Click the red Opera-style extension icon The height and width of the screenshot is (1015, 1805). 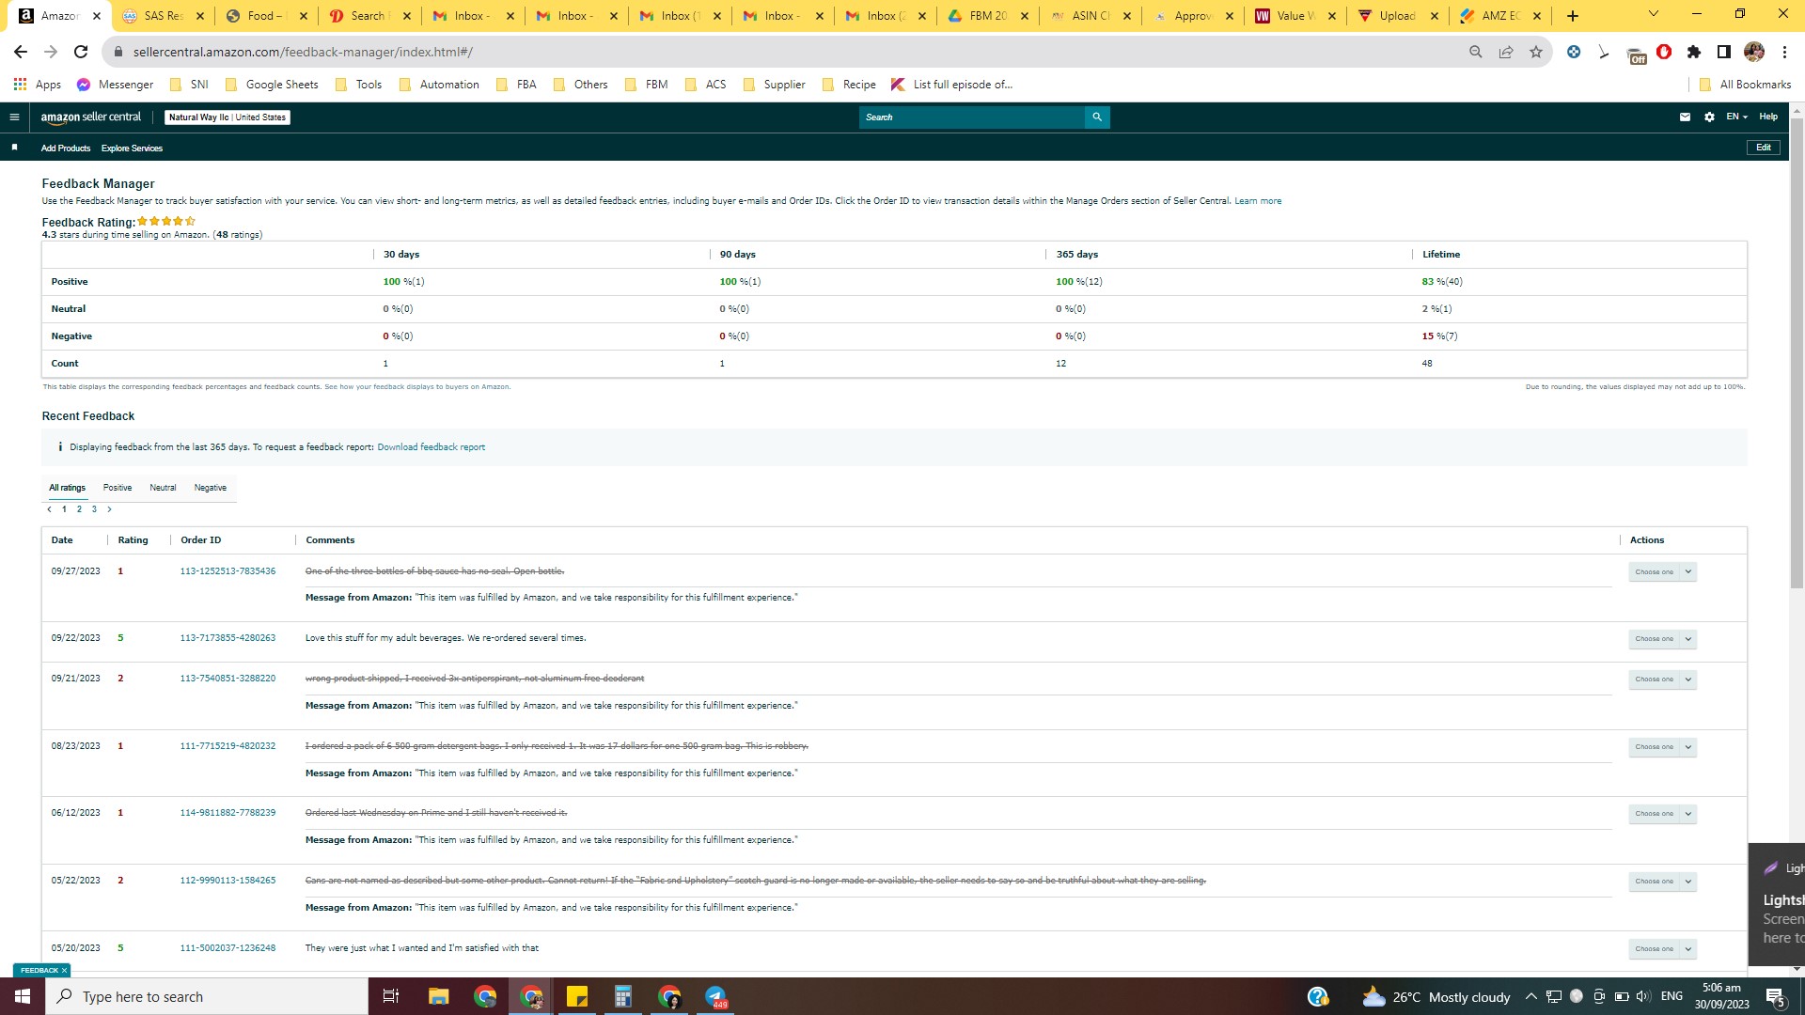(1664, 52)
